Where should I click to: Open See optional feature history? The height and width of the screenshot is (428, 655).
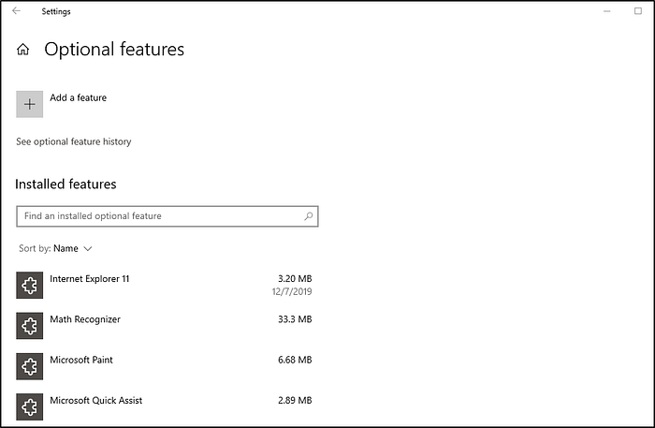[74, 141]
